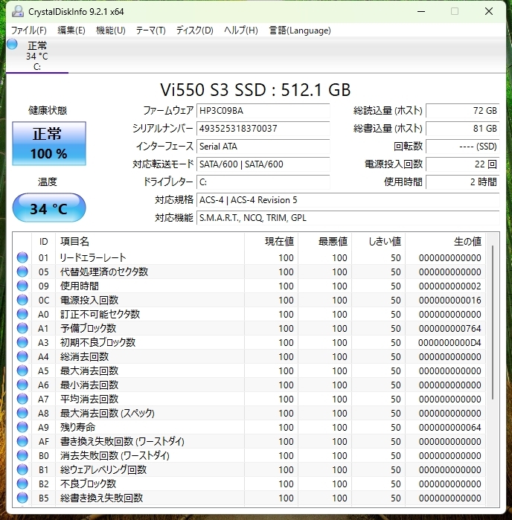Click the Vi550 S3 SSD : 512.1 GB title

coord(255,89)
